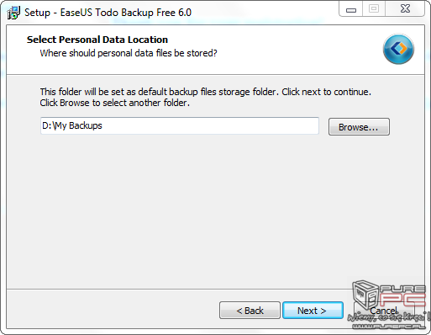
Task: Click the disabled maximize window button
Action: pos(374,9)
